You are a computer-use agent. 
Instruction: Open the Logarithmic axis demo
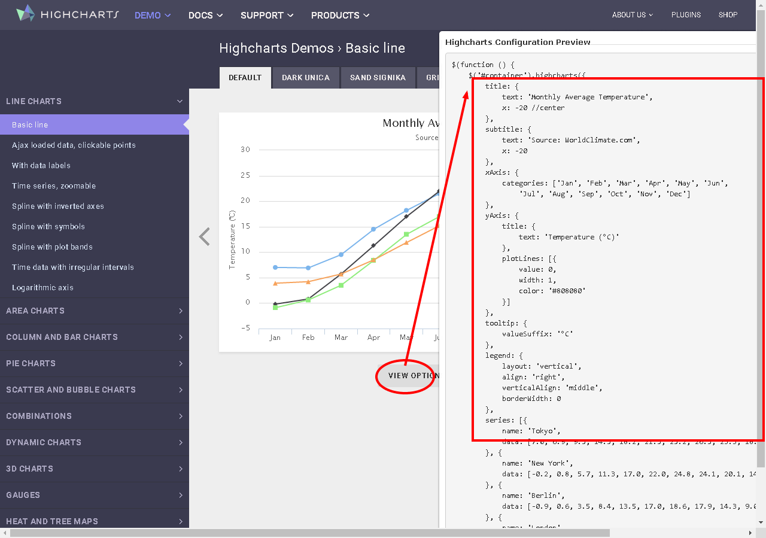tap(42, 287)
